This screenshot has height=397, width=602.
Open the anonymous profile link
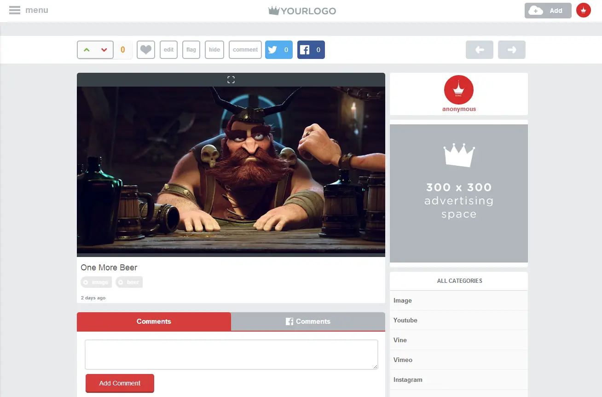click(459, 109)
